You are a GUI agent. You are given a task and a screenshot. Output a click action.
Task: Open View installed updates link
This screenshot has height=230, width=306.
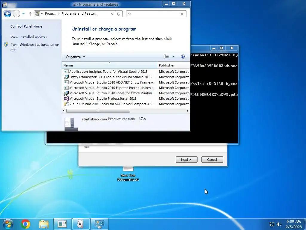(29, 37)
